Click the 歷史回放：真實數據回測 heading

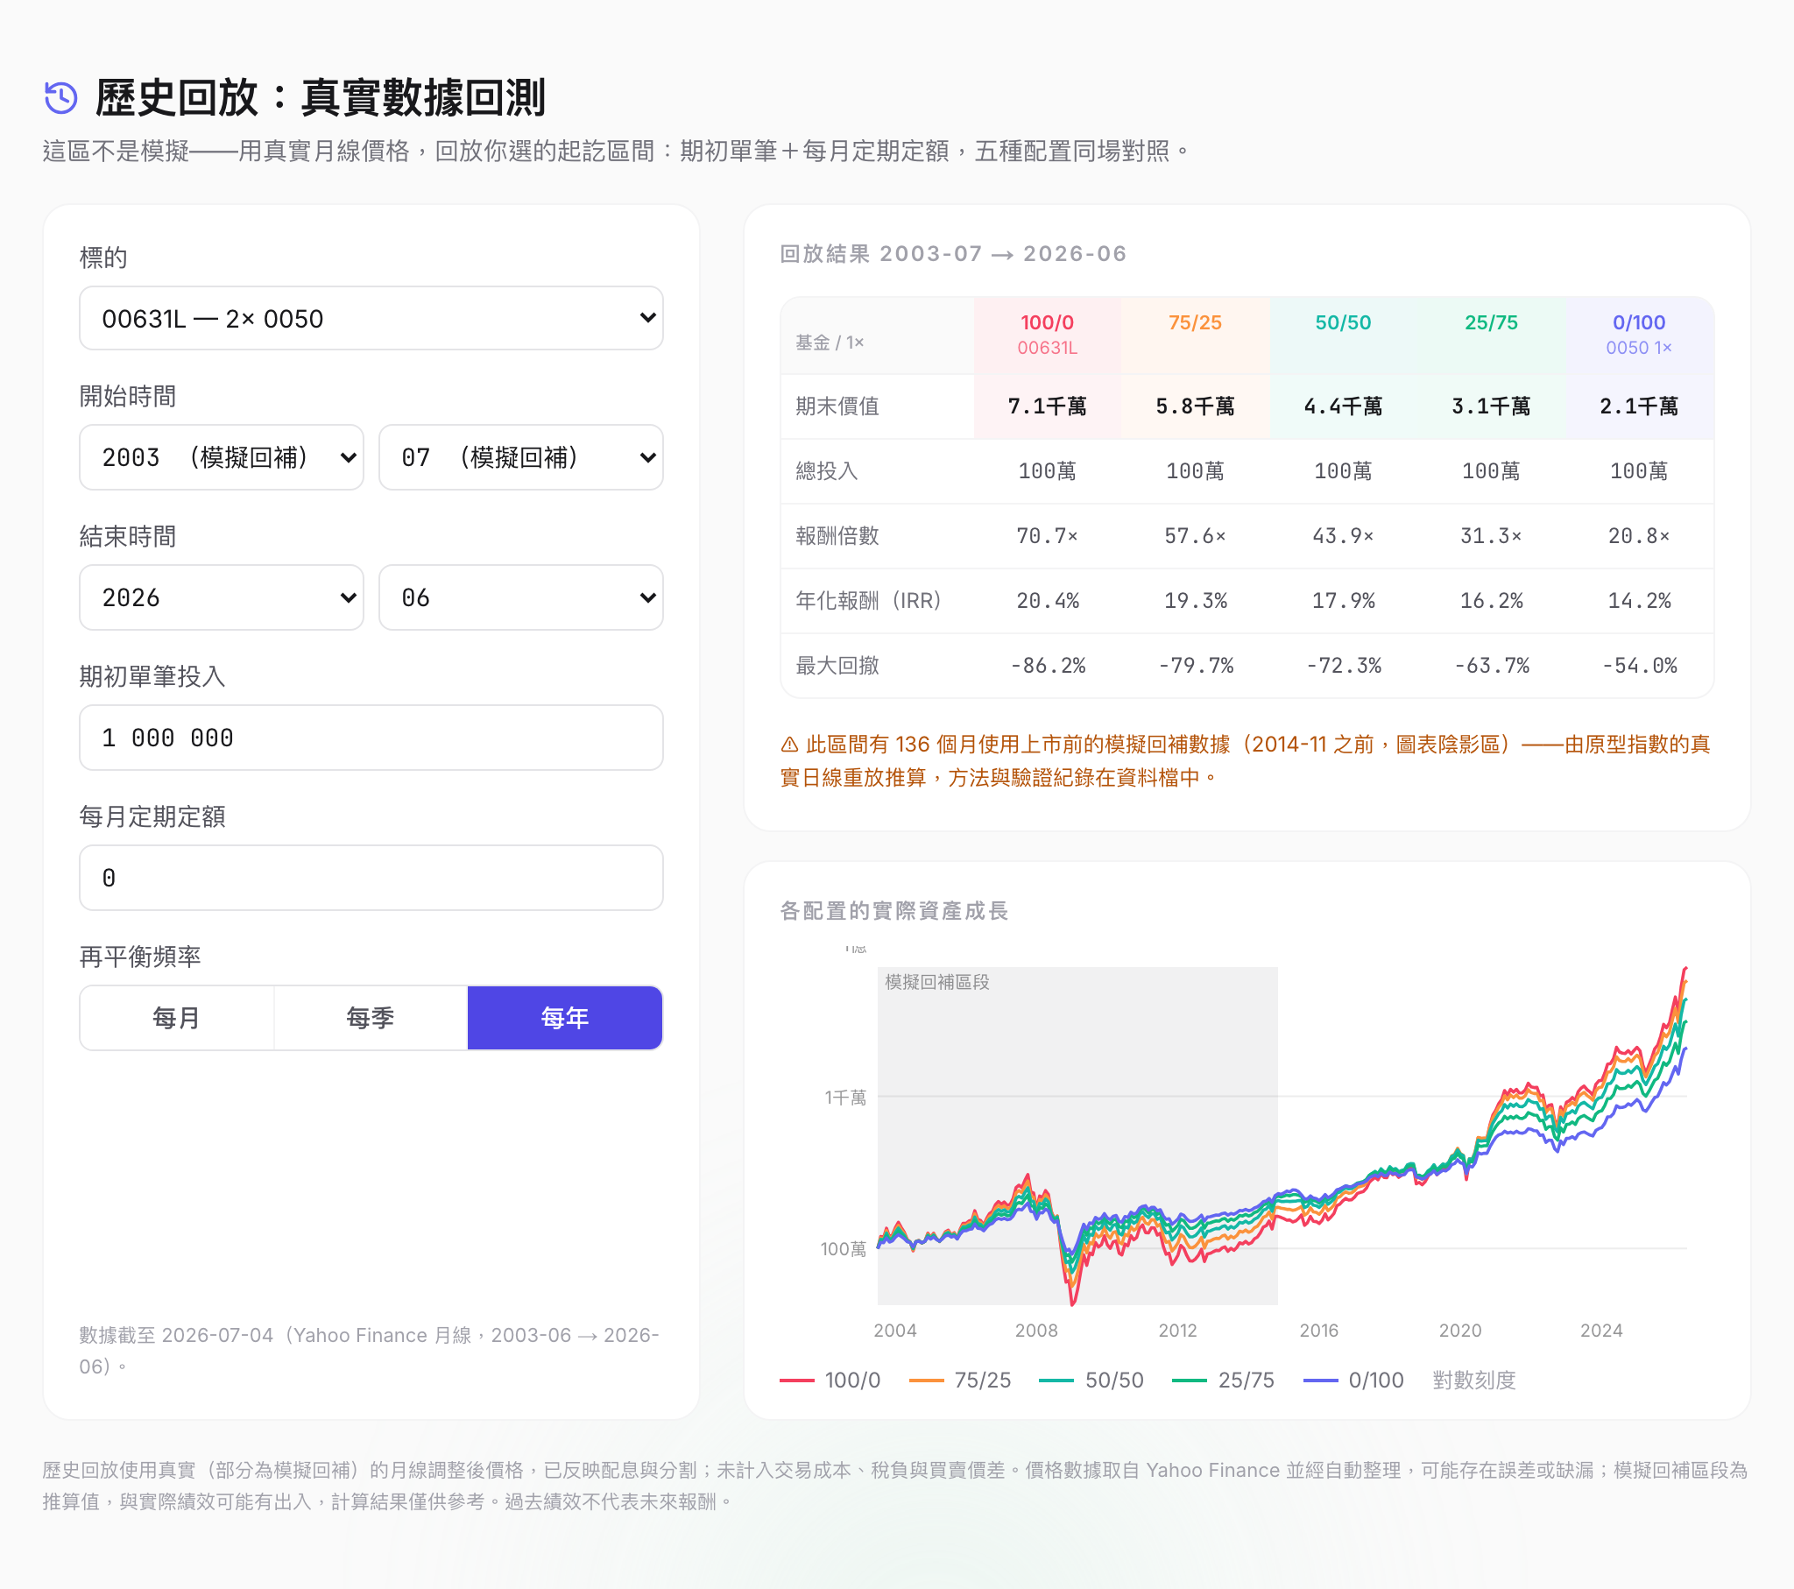coord(321,97)
